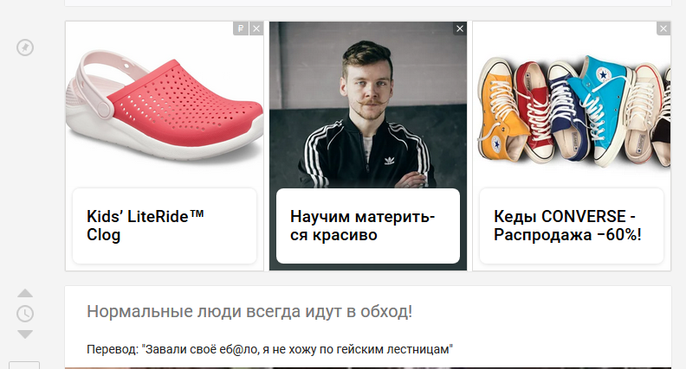Image resolution: width=686 pixels, height=369 pixels.
Task: Downvote the post with the down arrow
Action: point(25,334)
